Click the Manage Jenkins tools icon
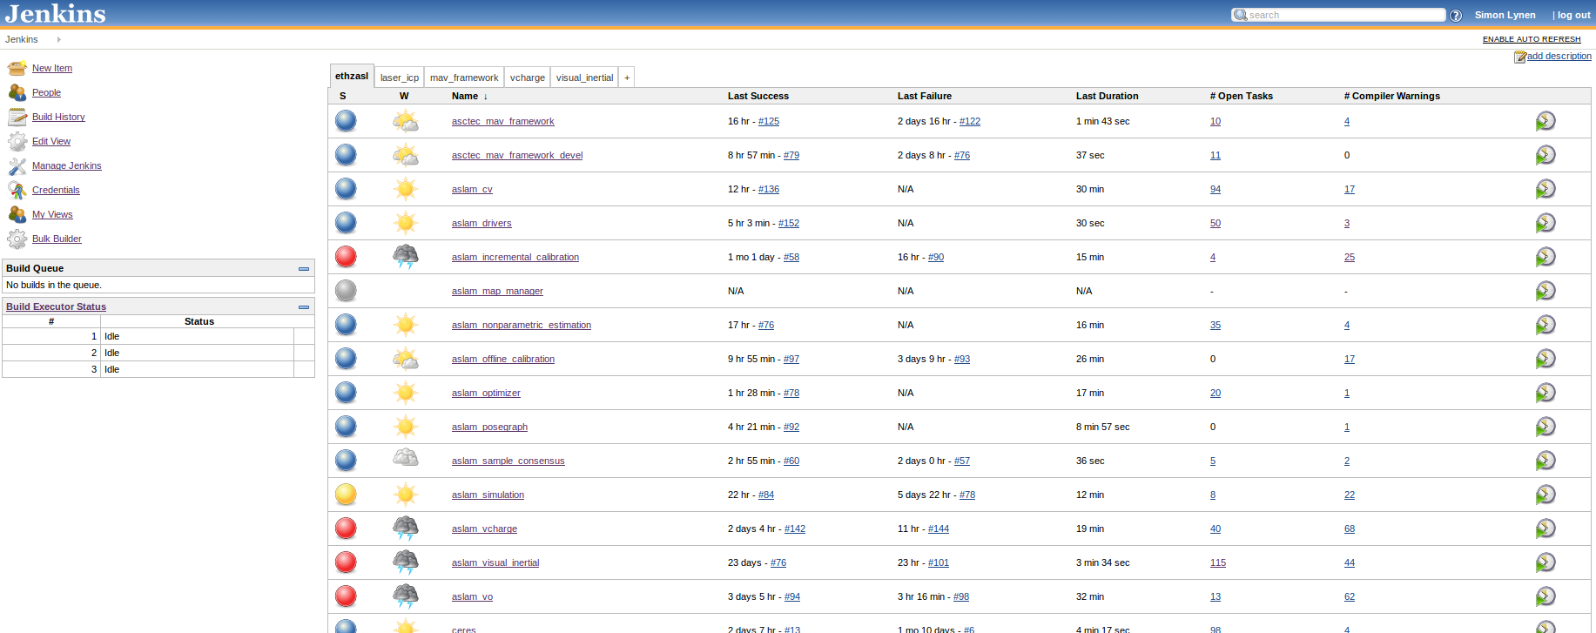This screenshot has height=633, width=1596. 17,165
